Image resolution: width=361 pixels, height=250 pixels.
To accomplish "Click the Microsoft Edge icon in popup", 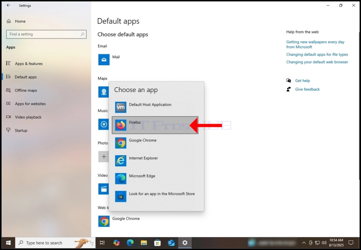I will (121, 178).
